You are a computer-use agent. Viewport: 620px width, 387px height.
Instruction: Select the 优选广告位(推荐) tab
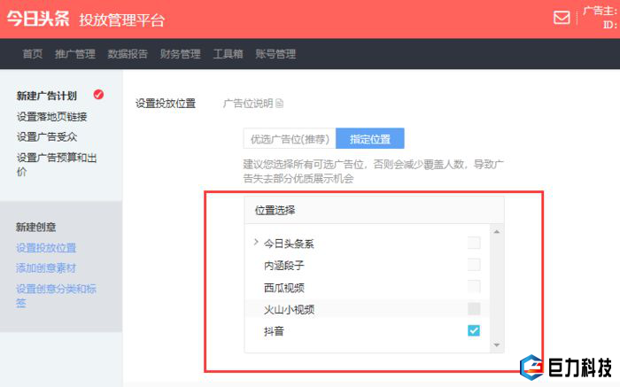click(x=290, y=139)
